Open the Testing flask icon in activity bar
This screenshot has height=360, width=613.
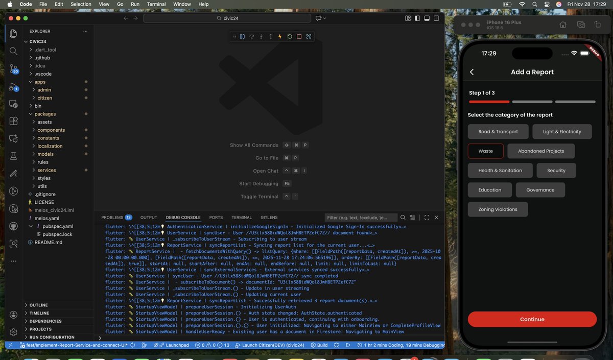click(x=13, y=156)
